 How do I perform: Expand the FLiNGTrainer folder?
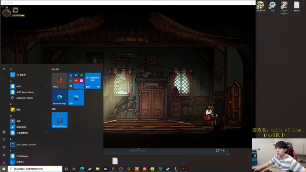(47, 156)
